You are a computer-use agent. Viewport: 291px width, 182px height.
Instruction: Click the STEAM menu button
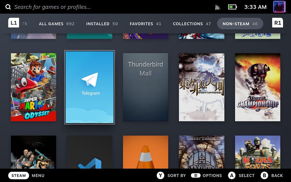[x=18, y=175]
